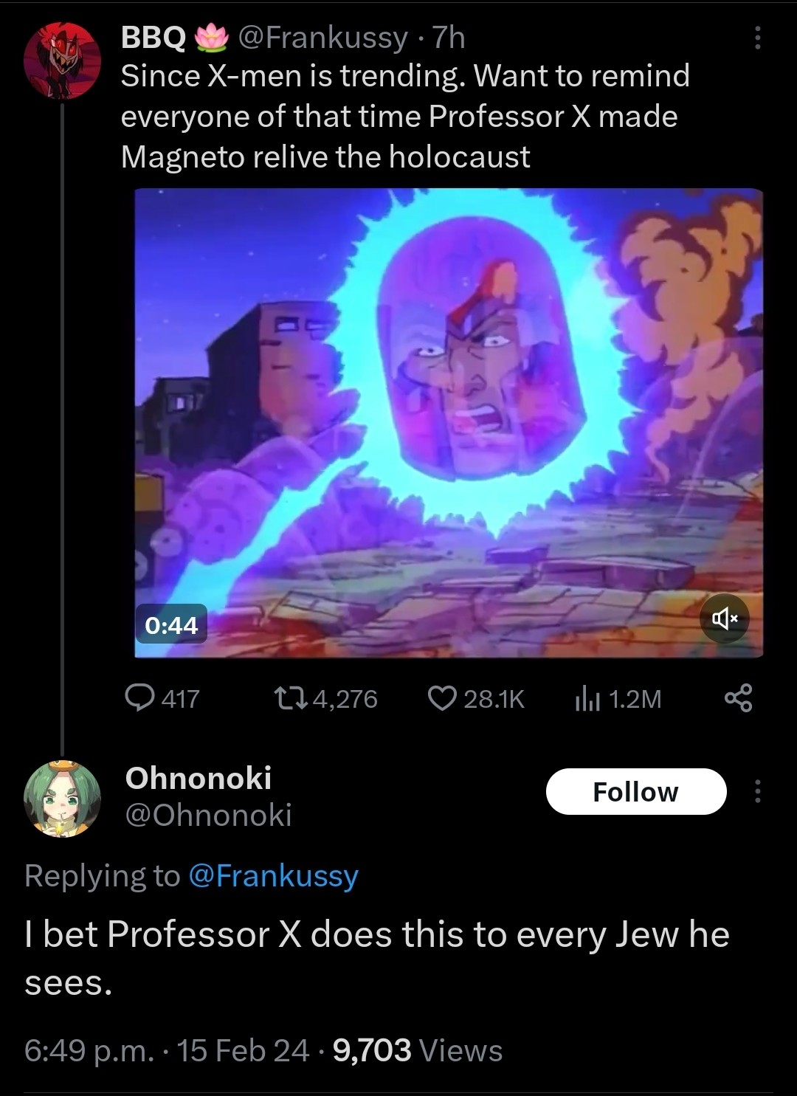Open the BBQ display name profile
The image size is (797, 1096).
[153, 37]
